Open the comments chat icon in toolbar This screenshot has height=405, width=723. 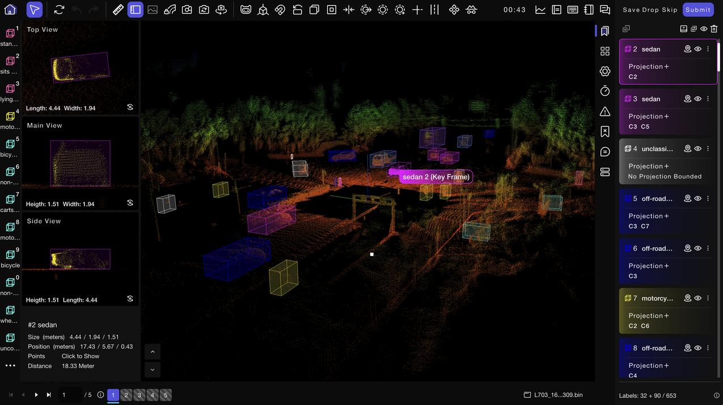click(x=605, y=10)
